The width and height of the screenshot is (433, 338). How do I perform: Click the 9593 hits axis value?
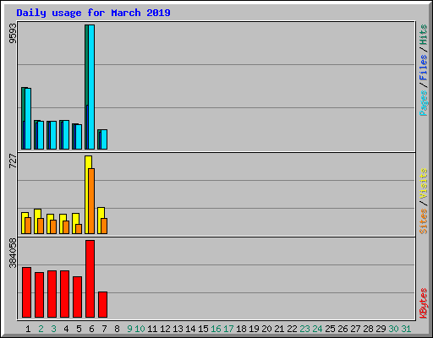13,34
